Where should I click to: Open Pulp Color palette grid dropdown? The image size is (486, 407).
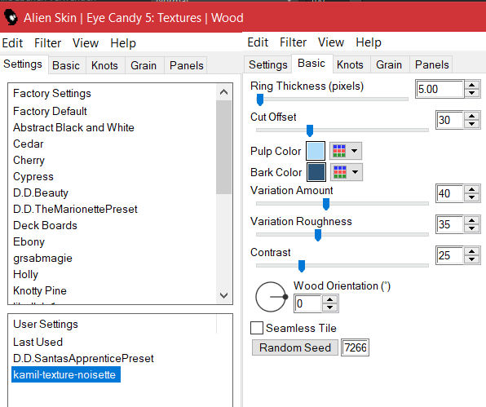346,151
